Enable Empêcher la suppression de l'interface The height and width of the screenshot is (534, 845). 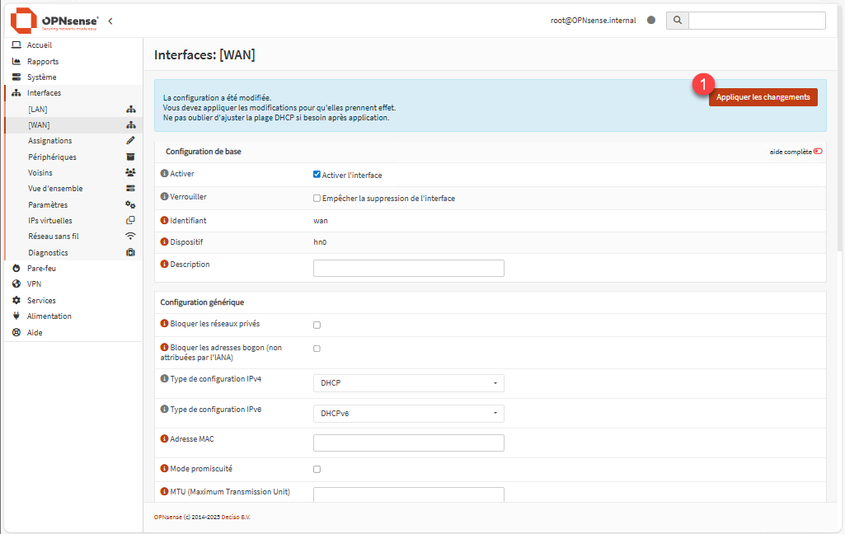(317, 199)
